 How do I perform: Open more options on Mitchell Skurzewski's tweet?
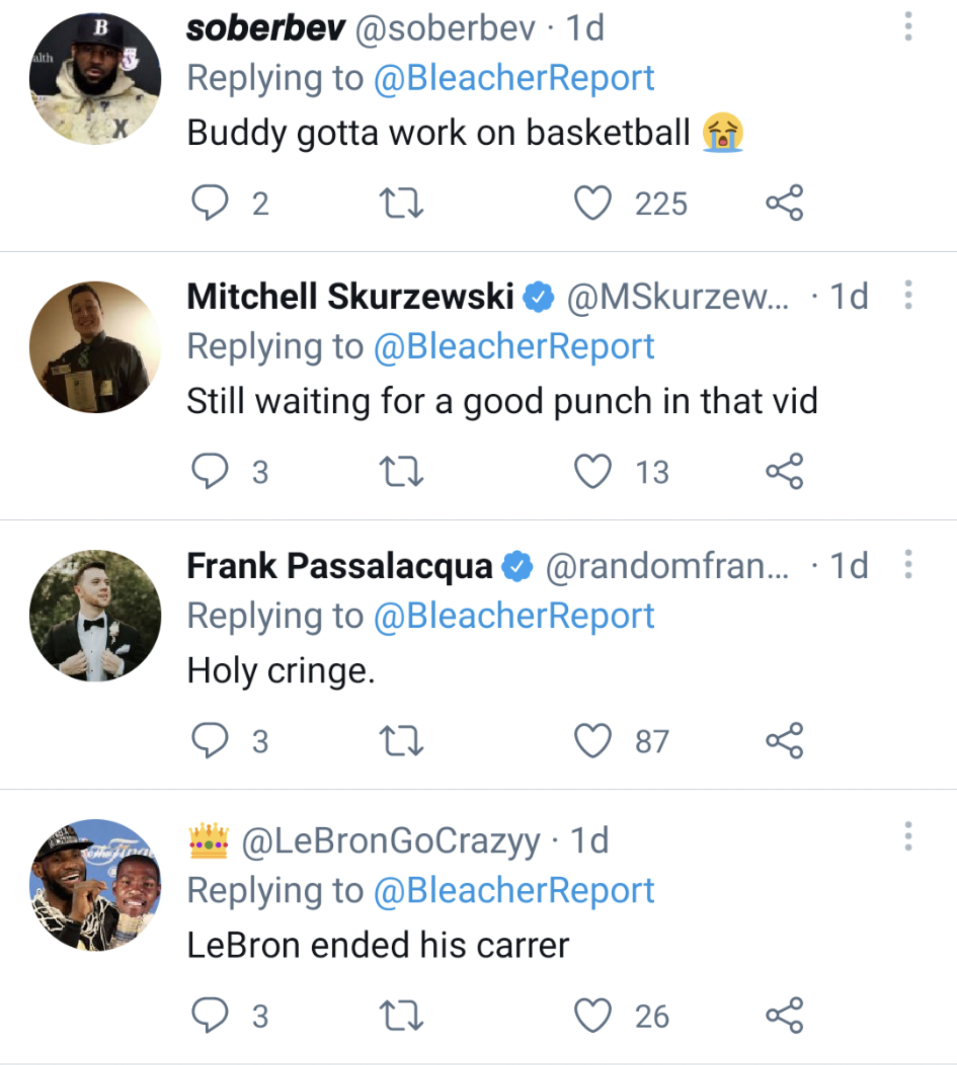908,295
